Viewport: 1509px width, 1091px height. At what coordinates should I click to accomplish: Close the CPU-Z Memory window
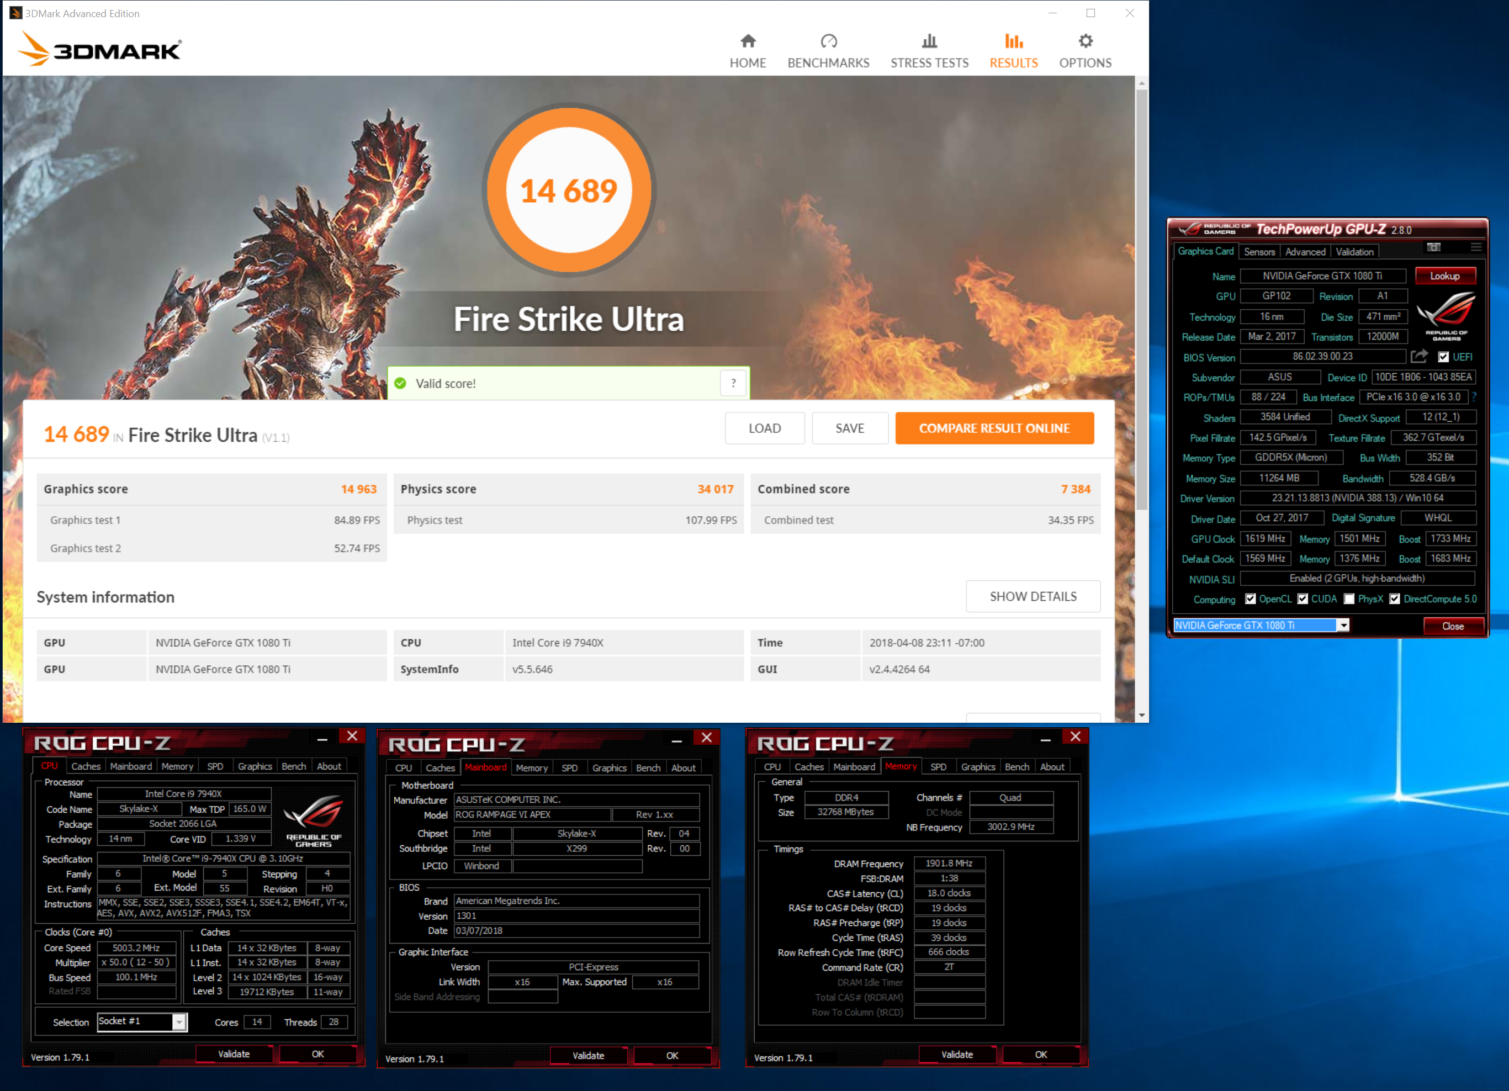[x=1075, y=737]
